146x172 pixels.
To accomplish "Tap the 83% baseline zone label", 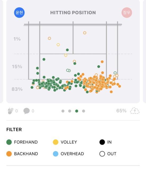I will click(x=17, y=89).
